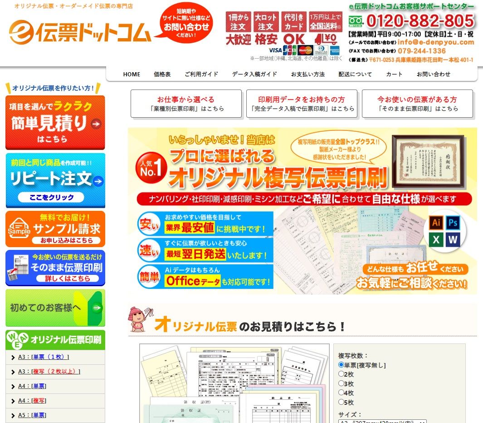Click the お申し込みはこちら pill button

pos(66,240)
